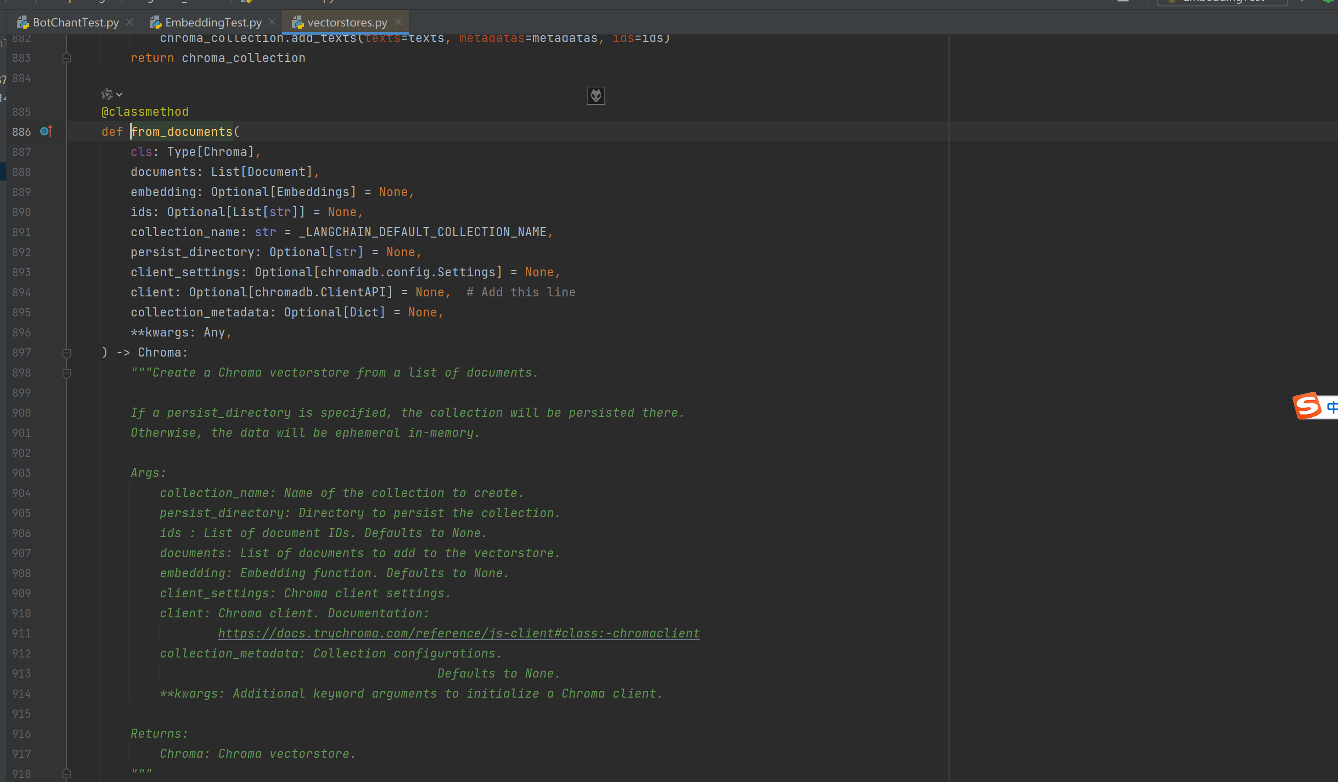This screenshot has width=1338, height=782.
Task: Click 'List[Document]' type hint on line 888
Action: click(262, 172)
